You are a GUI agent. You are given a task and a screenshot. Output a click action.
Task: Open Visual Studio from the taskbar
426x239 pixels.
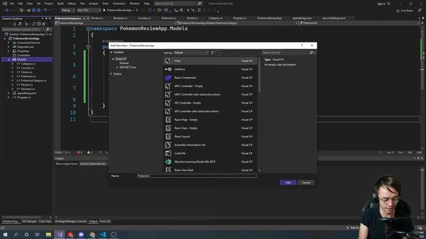tap(59, 234)
